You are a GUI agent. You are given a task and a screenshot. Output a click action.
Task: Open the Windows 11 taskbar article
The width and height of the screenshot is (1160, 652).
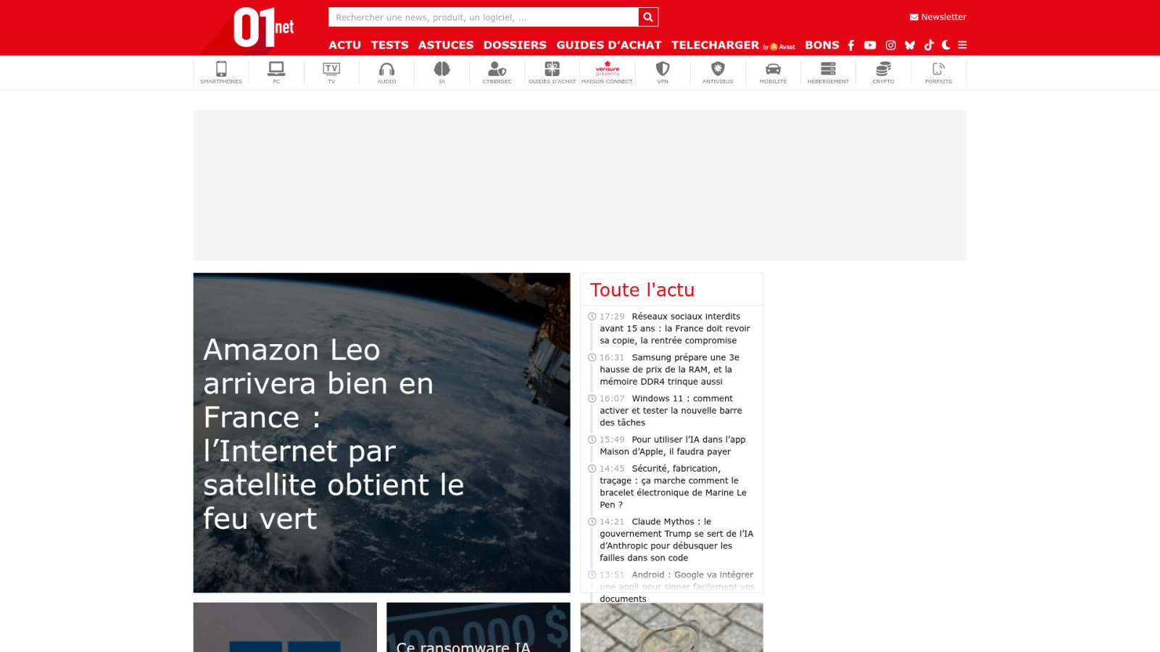point(671,410)
